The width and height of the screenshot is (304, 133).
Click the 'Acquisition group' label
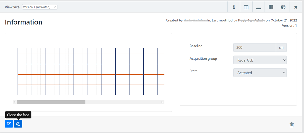[x=203, y=59]
